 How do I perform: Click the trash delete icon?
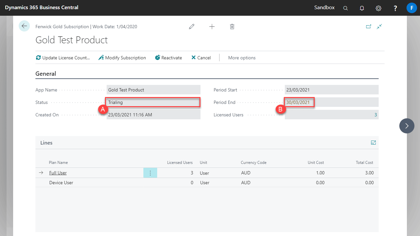232,27
